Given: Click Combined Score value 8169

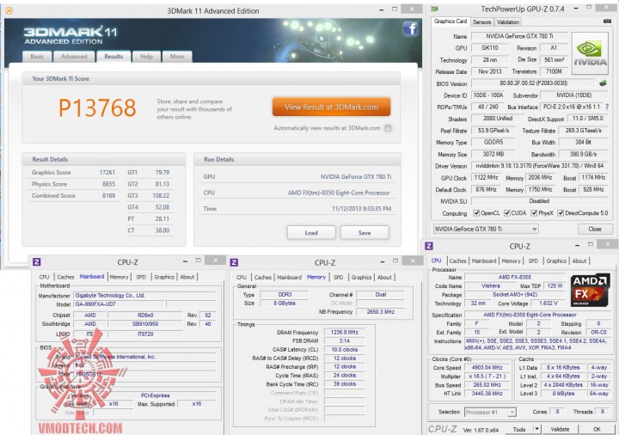Looking at the screenshot, I should pyautogui.click(x=108, y=195).
